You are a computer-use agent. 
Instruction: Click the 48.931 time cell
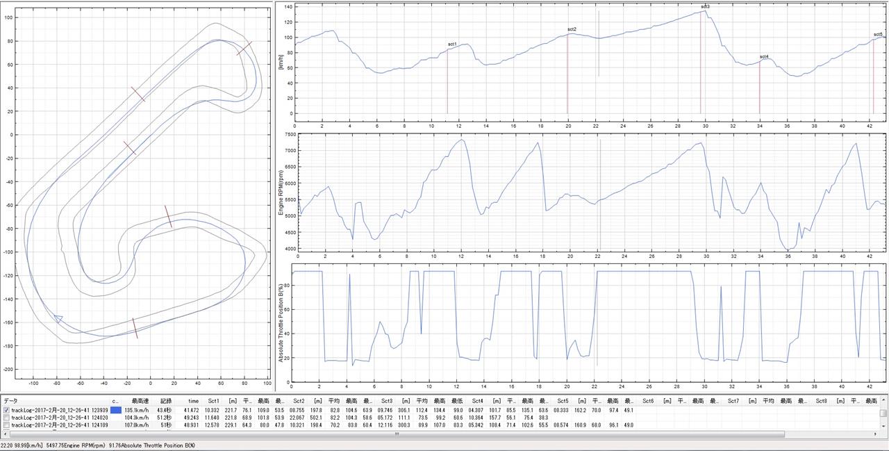pyautogui.click(x=192, y=425)
